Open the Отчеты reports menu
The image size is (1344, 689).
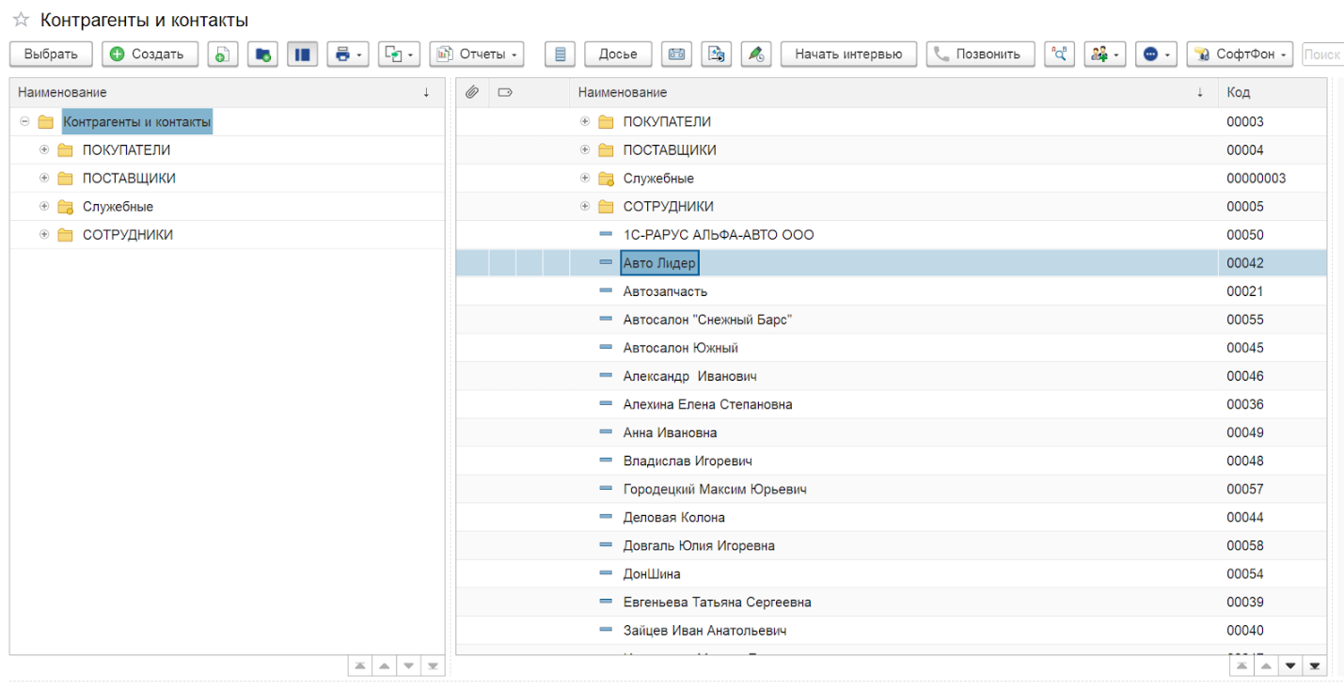[476, 55]
